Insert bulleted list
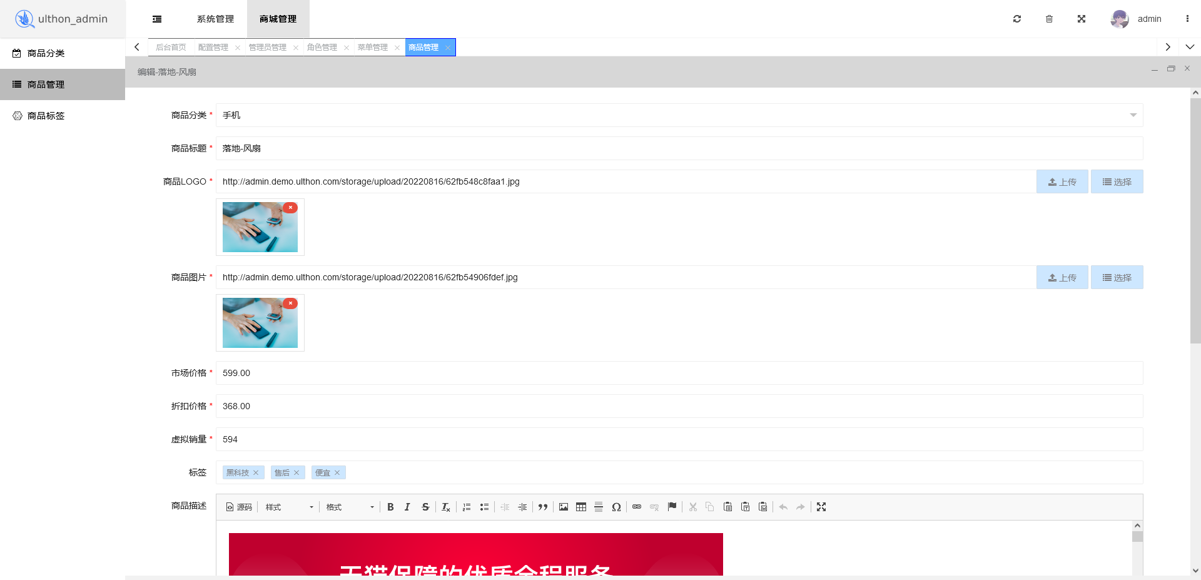Screen dimensions: 1201x580 click(x=484, y=507)
